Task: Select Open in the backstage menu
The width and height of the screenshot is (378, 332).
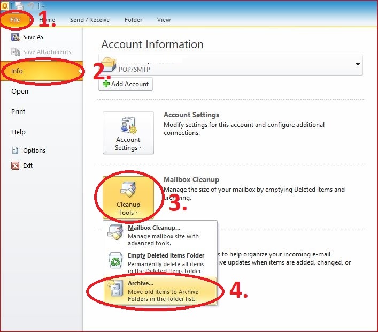Action: coord(20,91)
